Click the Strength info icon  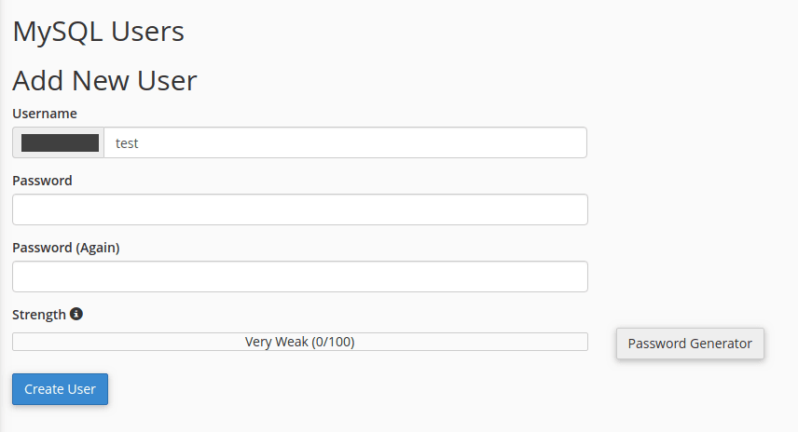point(76,314)
